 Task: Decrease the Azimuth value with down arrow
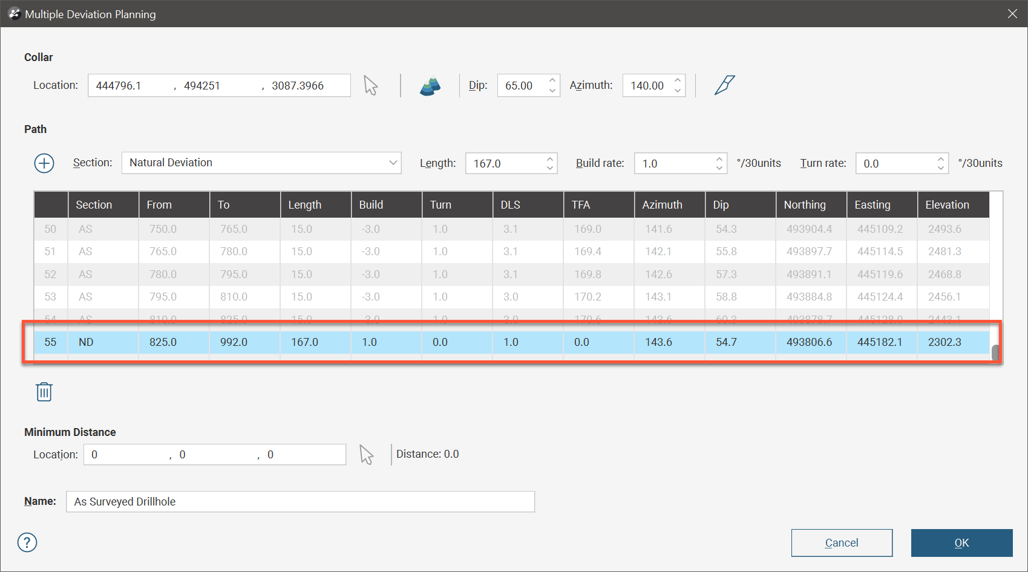pos(678,91)
